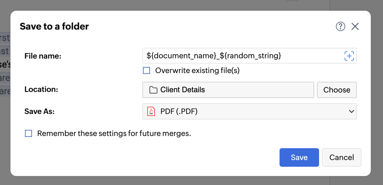Click the red PDF file icon

coord(151,112)
